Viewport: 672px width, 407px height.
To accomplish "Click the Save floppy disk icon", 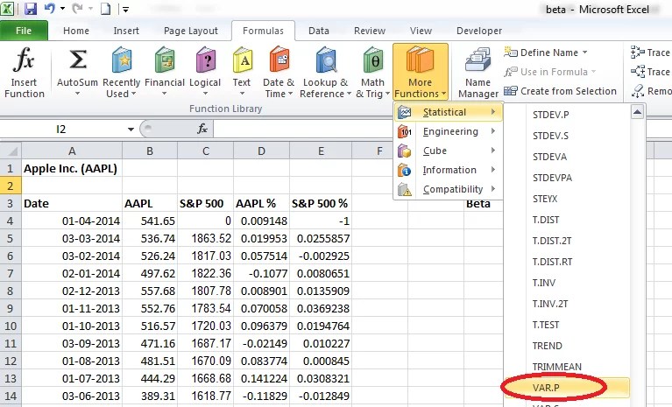I will 31,9.
